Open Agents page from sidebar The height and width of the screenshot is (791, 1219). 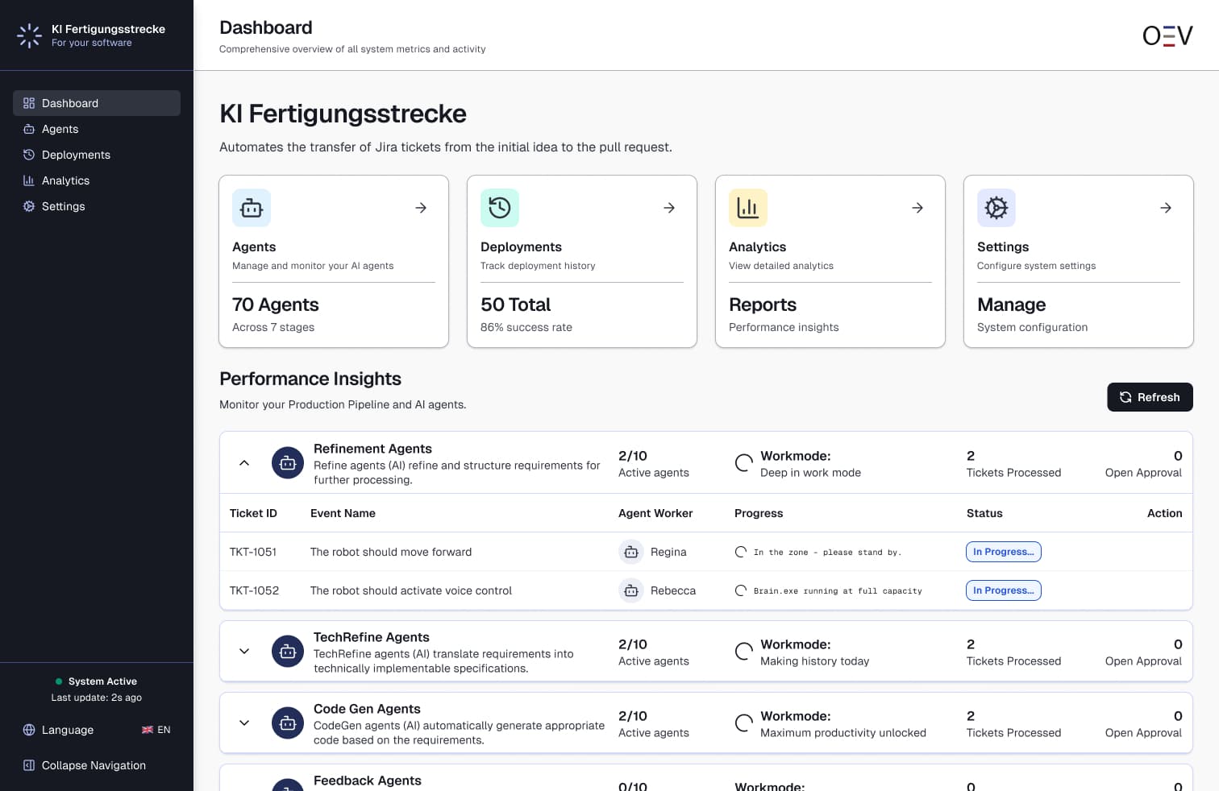tap(60, 129)
